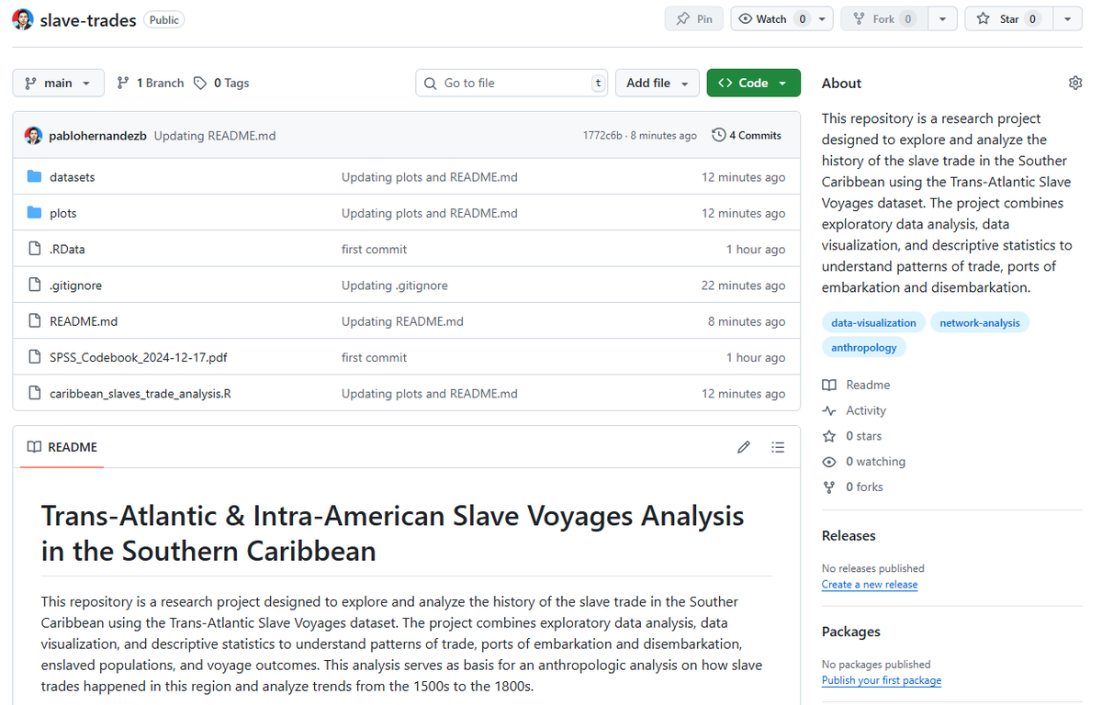Click the caribbean_slaves_trade_analysis.R file icon

click(x=35, y=394)
